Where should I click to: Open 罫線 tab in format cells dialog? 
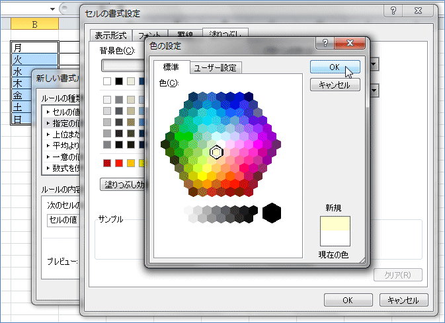click(185, 35)
